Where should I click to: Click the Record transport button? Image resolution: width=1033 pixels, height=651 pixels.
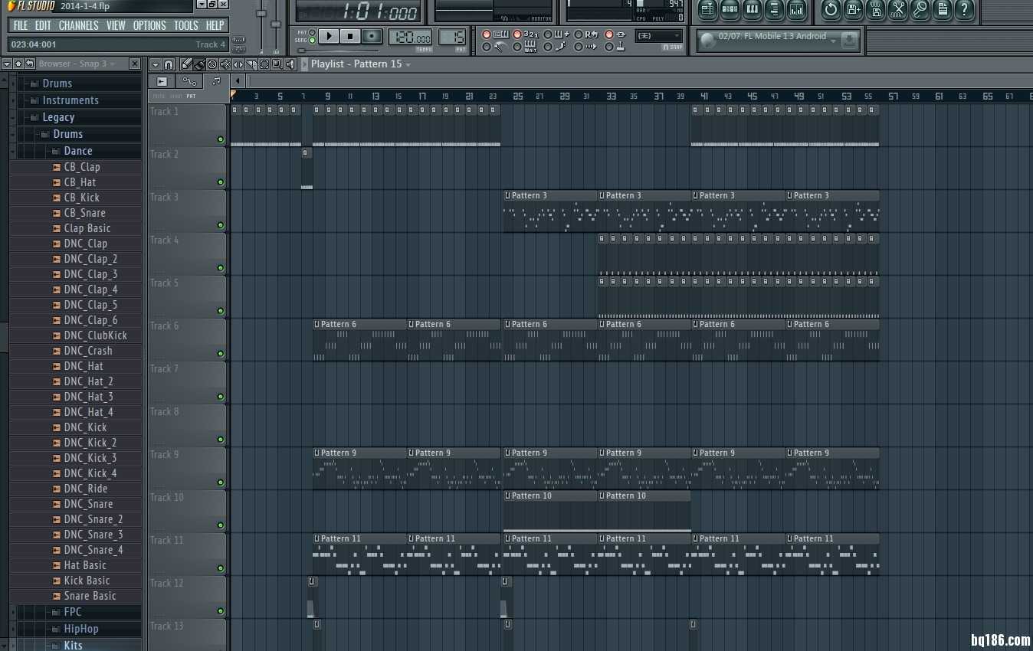click(x=372, y=36)
